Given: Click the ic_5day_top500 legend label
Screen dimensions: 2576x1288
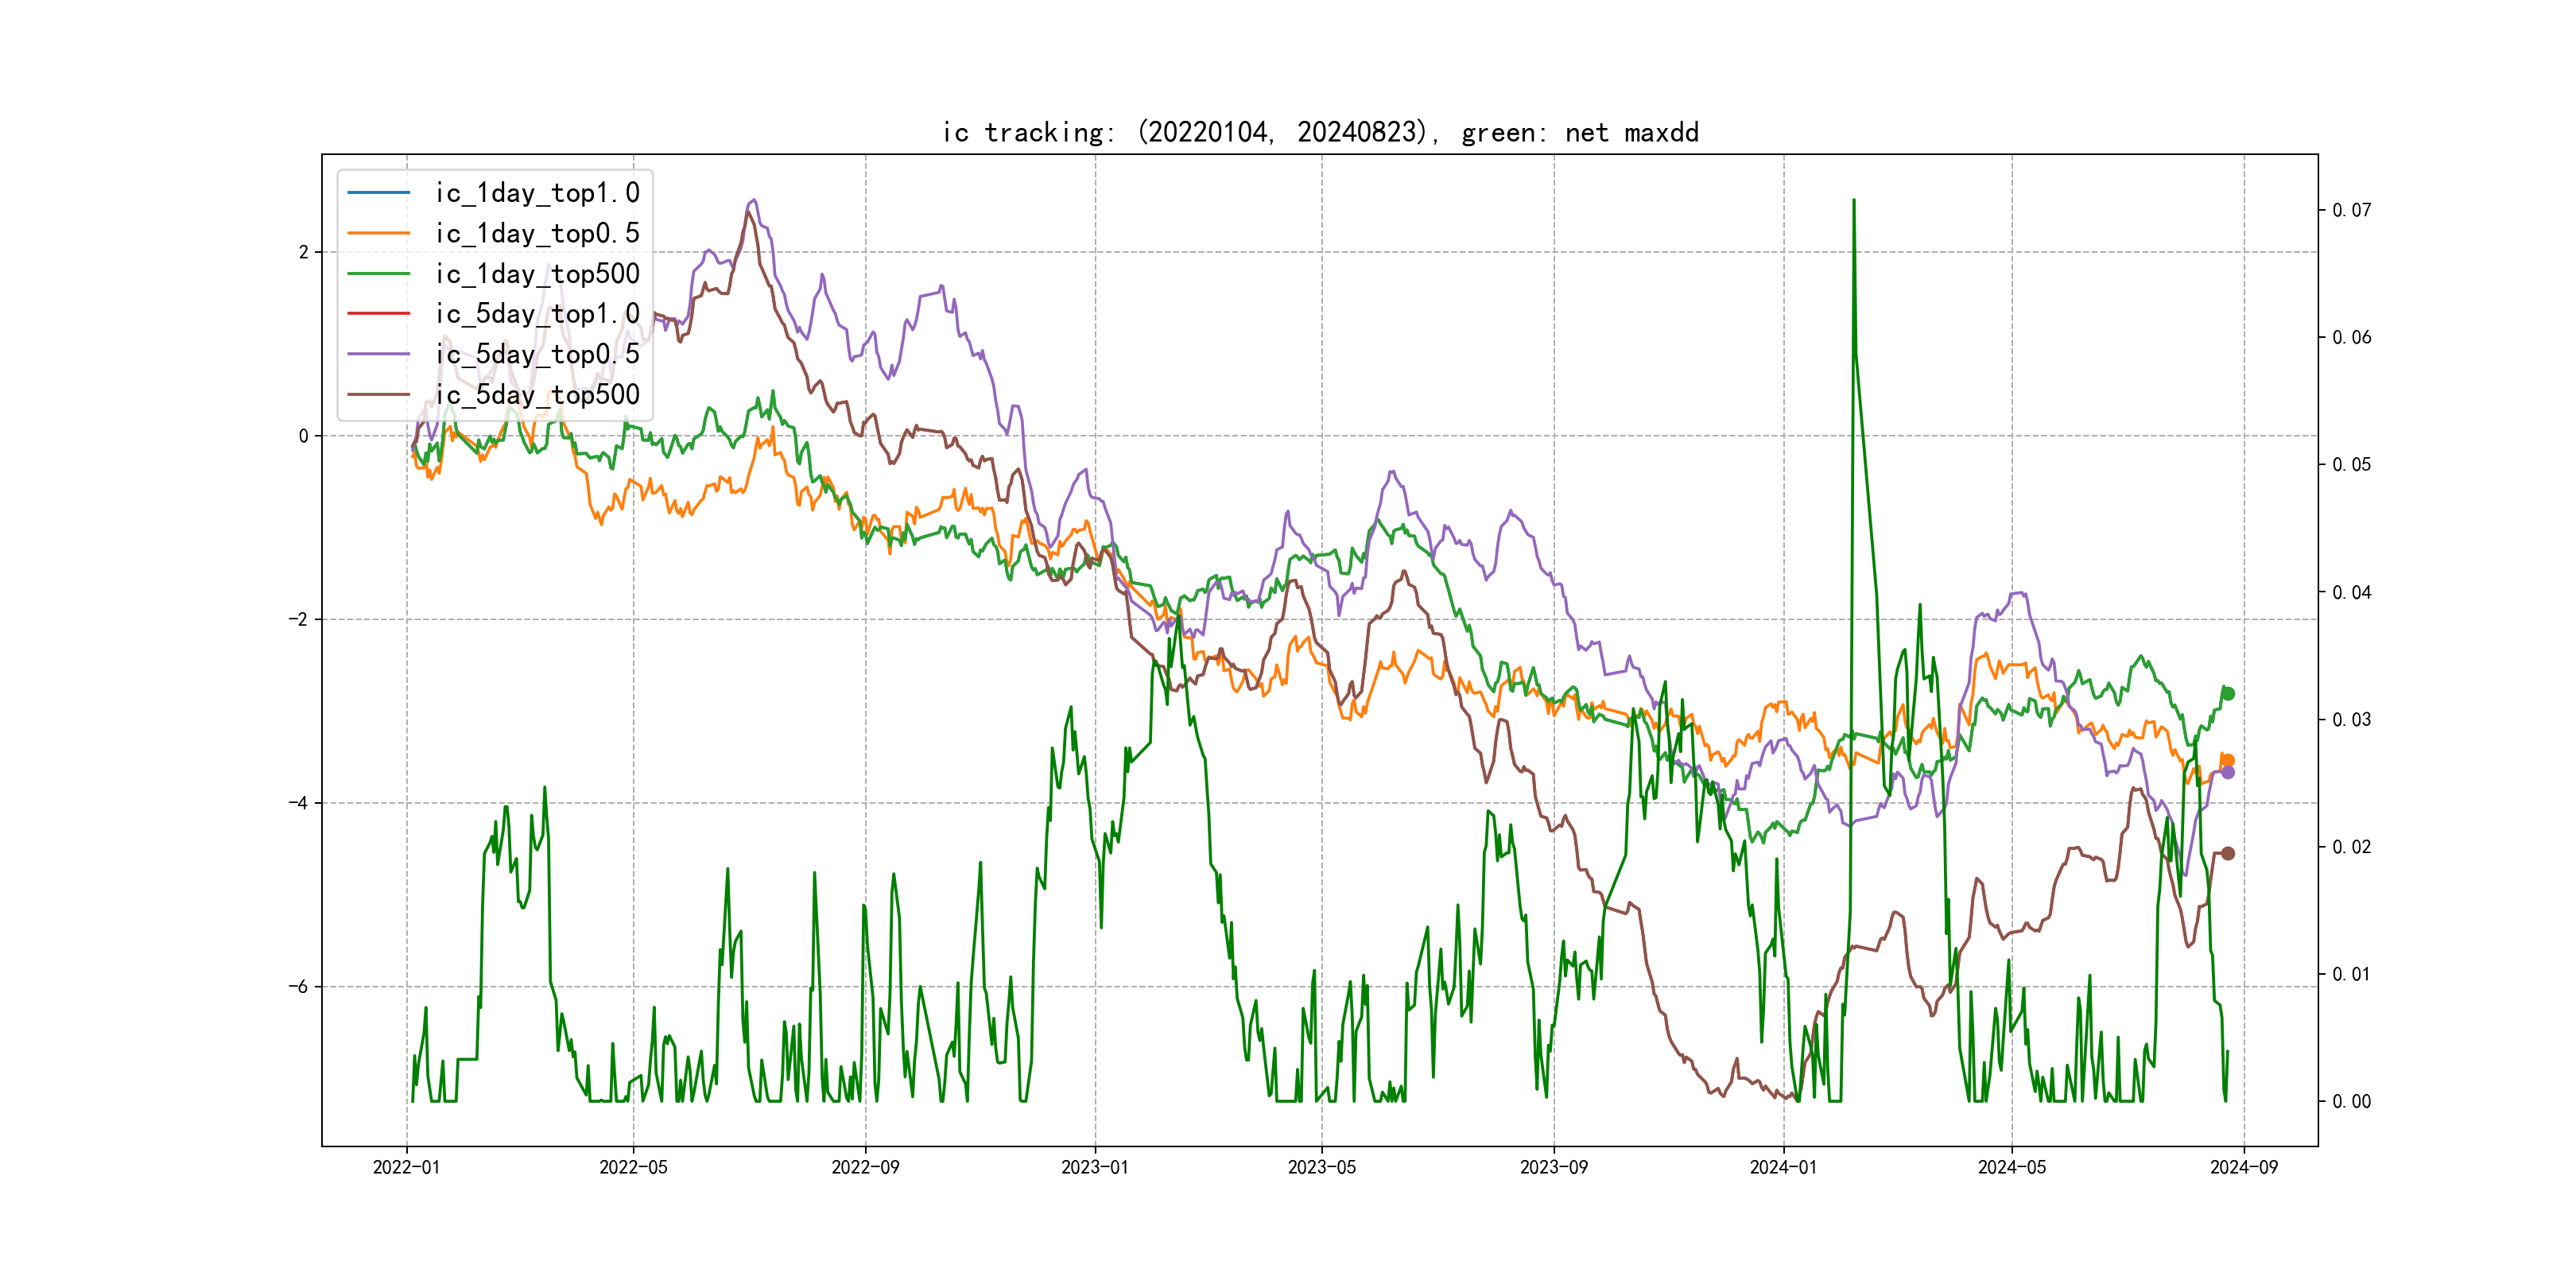Looking at the screenshot, I should (537, 395).
